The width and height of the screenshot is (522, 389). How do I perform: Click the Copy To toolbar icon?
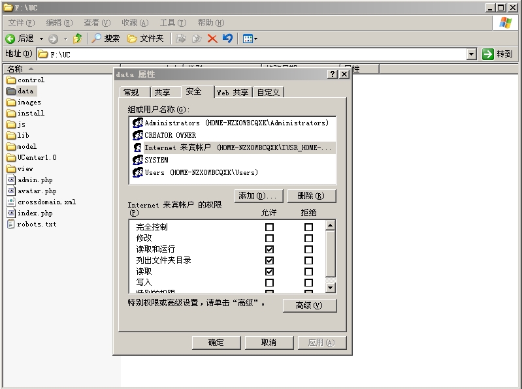pos(197,39)
